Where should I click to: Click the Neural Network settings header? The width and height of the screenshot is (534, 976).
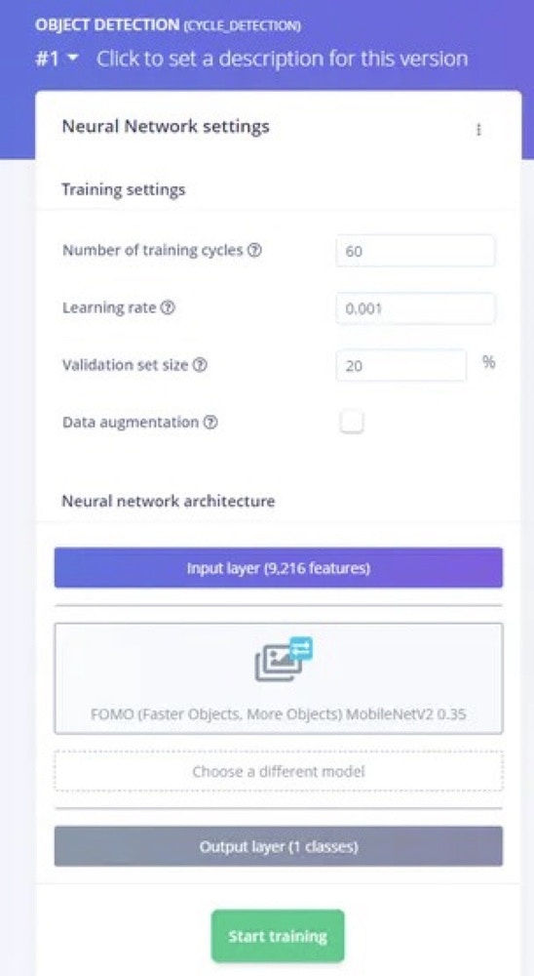tap(166, 126)
